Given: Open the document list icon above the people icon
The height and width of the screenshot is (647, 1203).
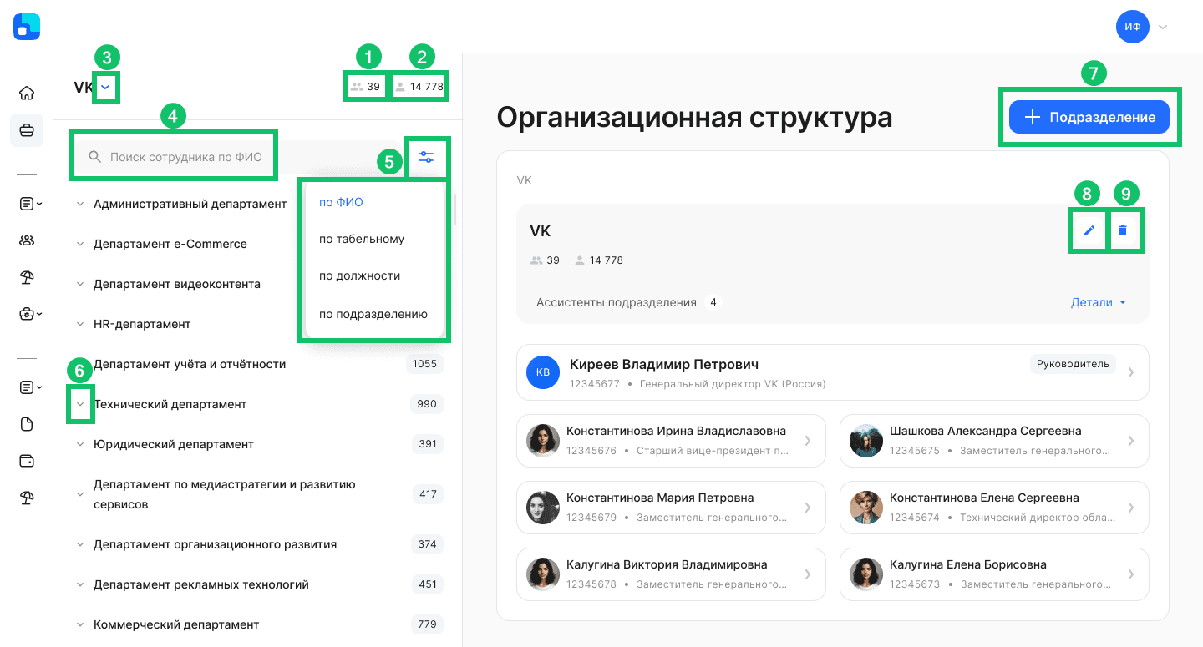Looking at the screenshot, I should click(31, 204).
